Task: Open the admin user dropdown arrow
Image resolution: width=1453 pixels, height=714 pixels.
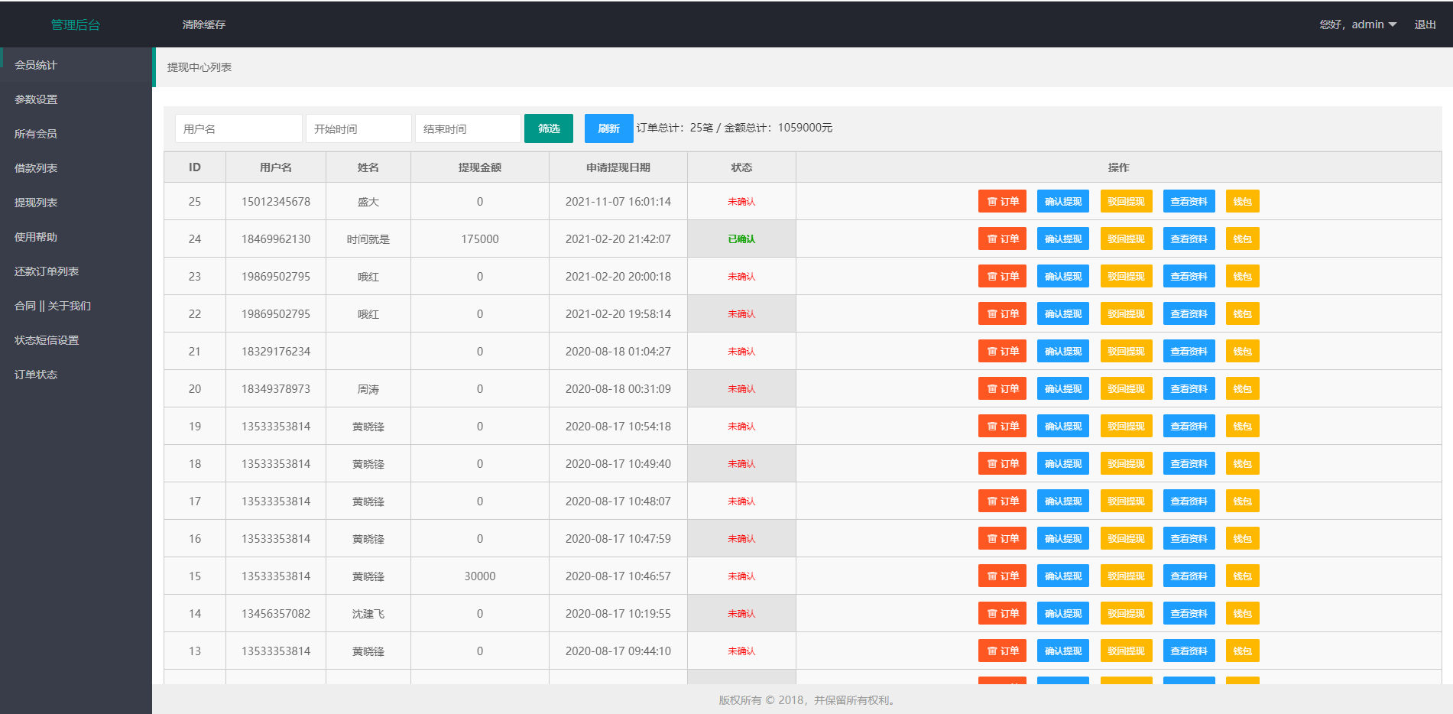Action: [1393, 24]
